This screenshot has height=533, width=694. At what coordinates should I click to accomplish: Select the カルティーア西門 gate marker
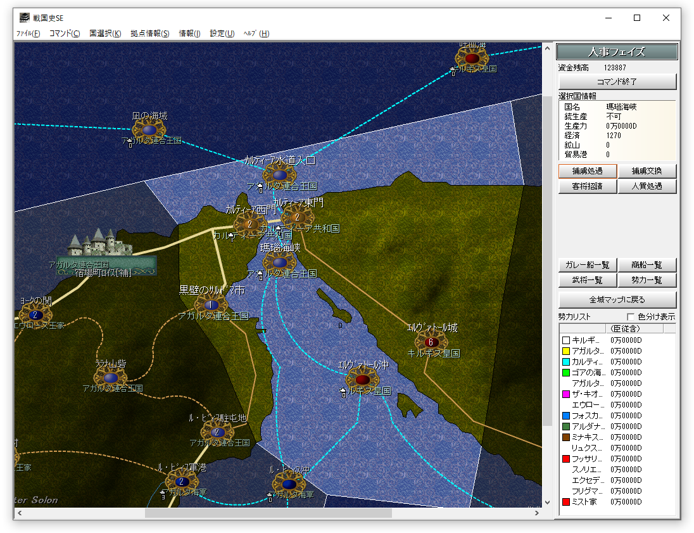coord(249,224)
